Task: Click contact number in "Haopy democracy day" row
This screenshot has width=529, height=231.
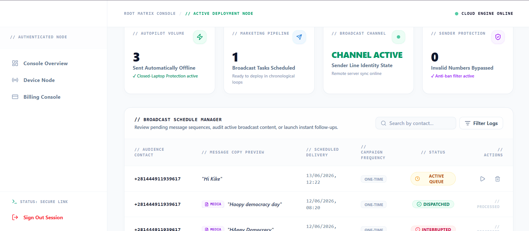Action: coord(158,204)
